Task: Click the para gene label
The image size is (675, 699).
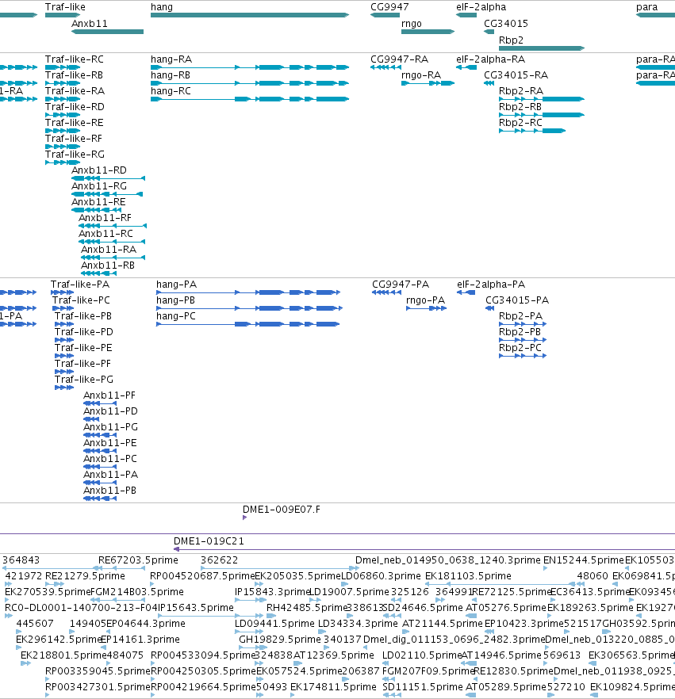Action: click(647, 7)
